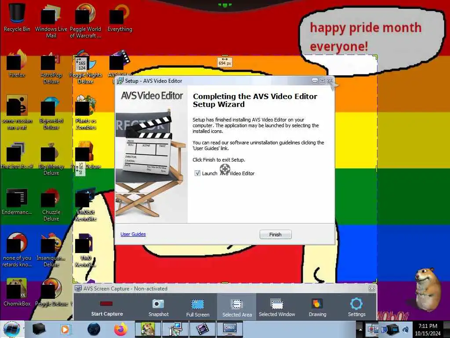
Task: Select the VM080t KevinSite desktop icon
Action: coord(86,204)
